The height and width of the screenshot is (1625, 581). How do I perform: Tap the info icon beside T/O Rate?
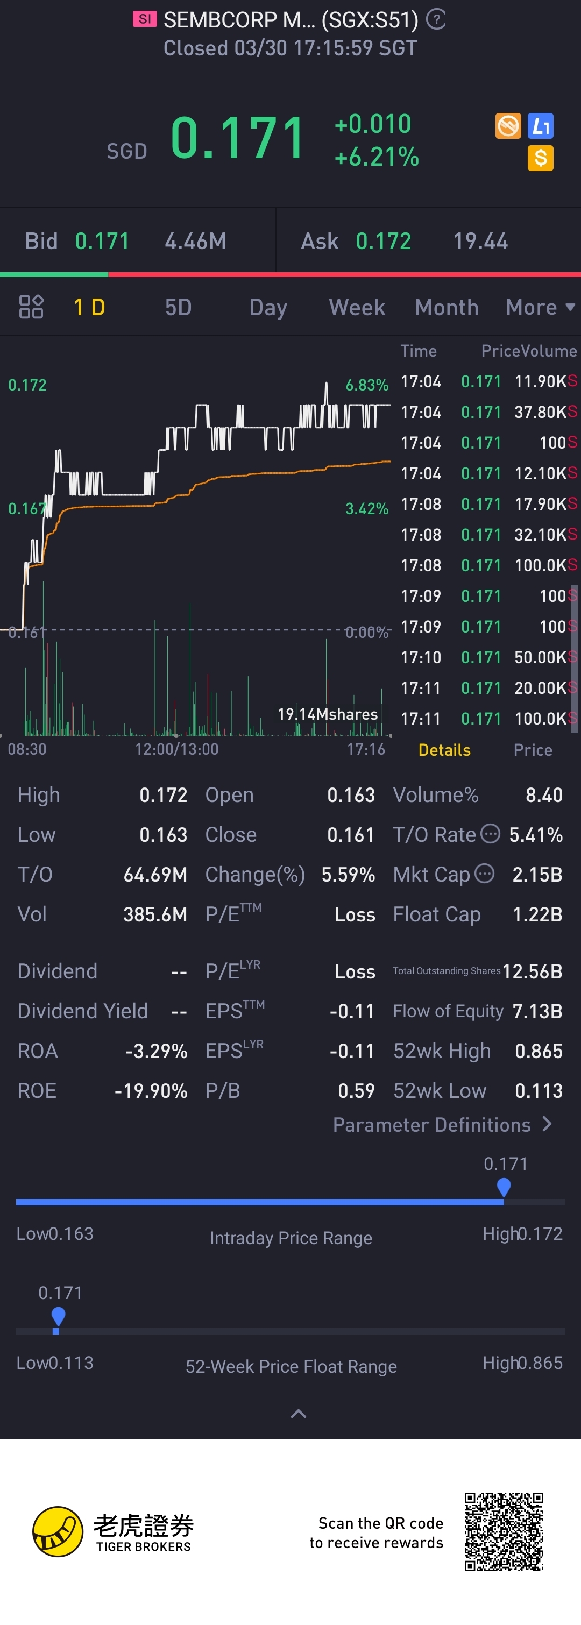coord(490,834)
